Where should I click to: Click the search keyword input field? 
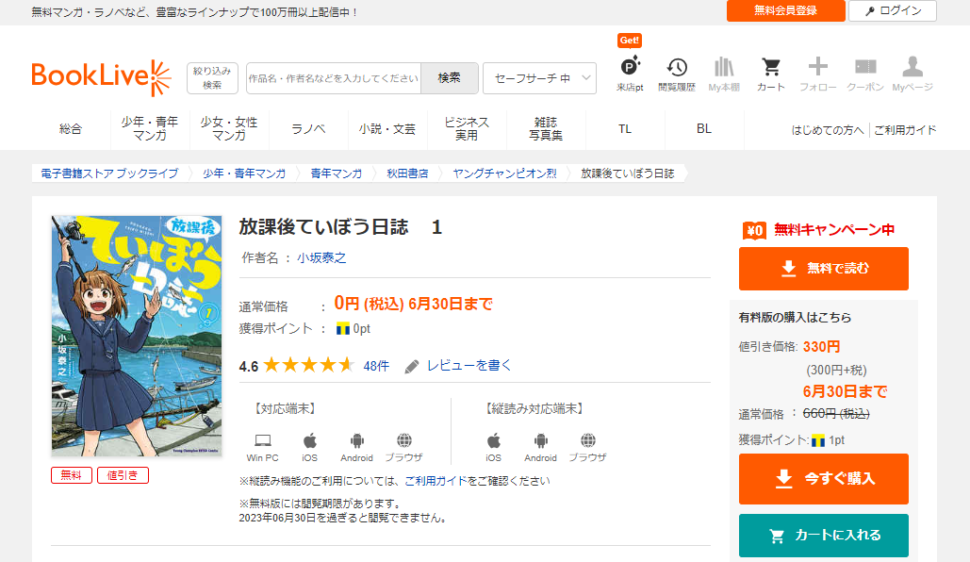[x=333, y=78]
